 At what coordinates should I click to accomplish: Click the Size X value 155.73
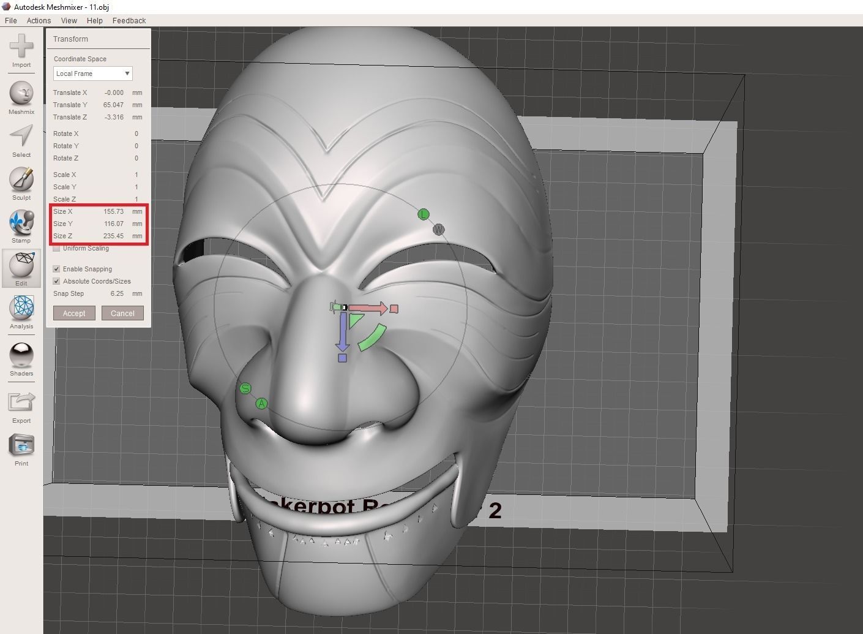pos(113,211)
